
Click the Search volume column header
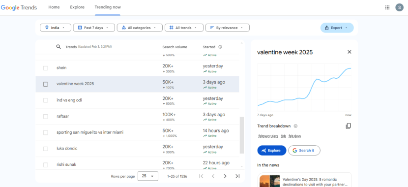(x=175, y=47)
